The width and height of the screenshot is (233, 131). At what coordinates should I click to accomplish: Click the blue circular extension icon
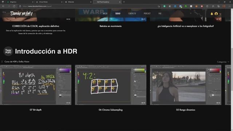[x=175, y=6]
